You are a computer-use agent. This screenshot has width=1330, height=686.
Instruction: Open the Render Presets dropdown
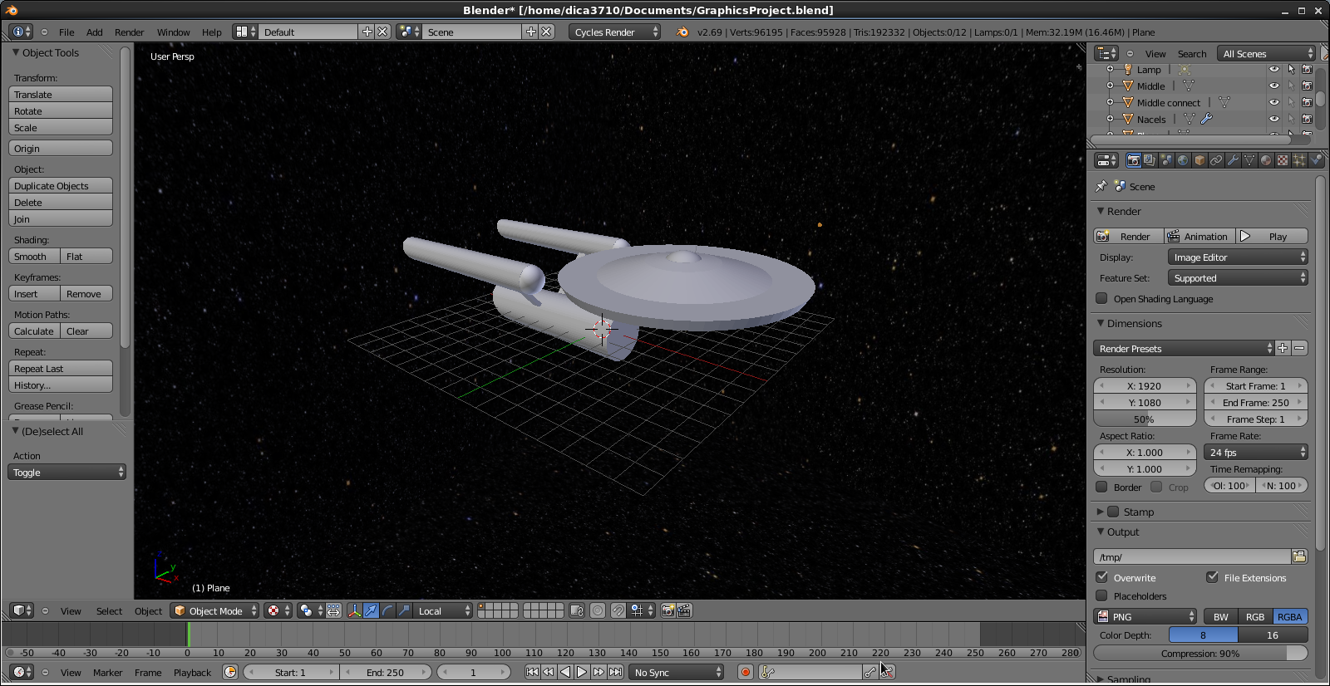point(1184,348)
